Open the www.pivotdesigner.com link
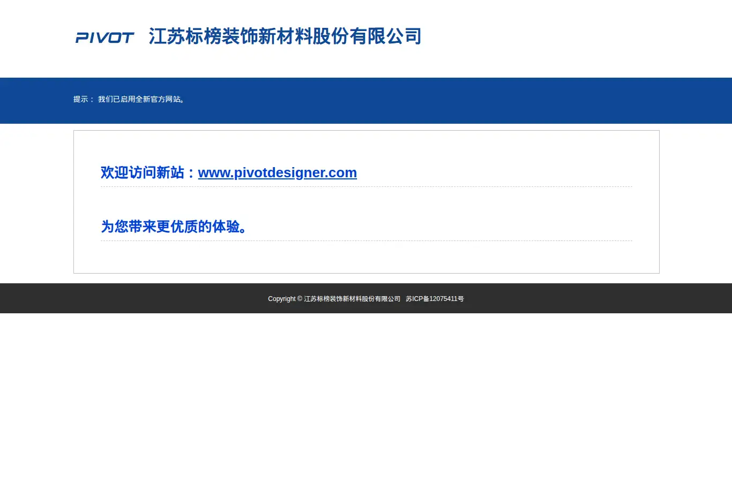The image size is (732, 482). click(278, 172)
